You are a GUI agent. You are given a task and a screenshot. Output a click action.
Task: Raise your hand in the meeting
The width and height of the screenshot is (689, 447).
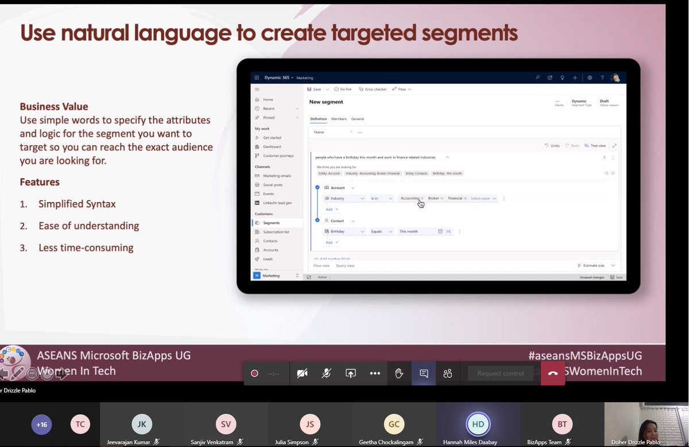point(399,373)
